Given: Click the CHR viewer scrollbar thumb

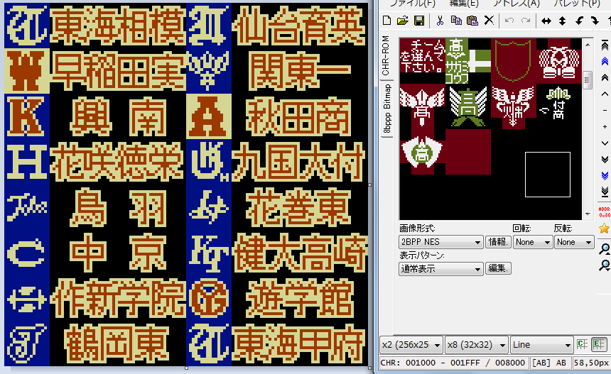Looking at the screenshot, I should coord(588,81).
